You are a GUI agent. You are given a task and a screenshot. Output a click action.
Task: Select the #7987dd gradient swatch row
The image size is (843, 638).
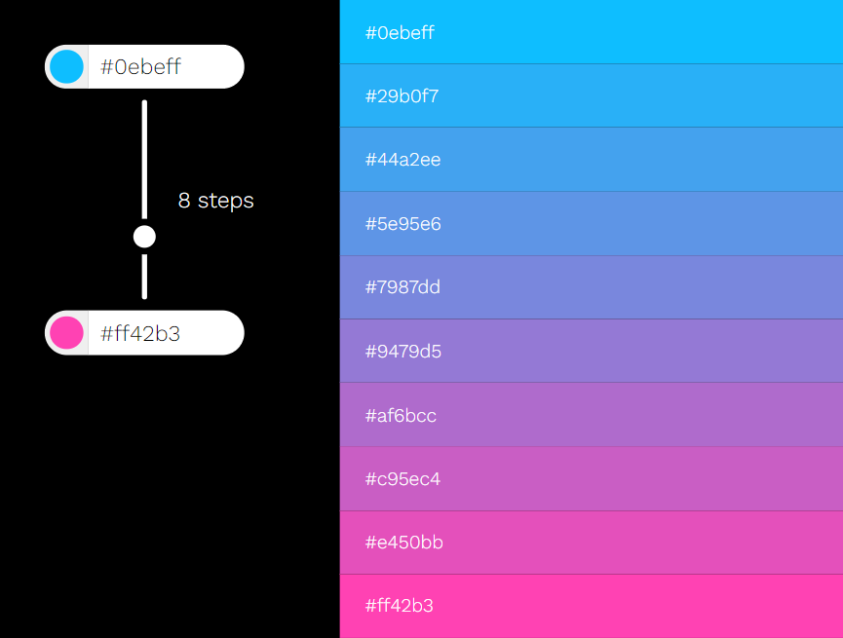click(x=592, y=287)
